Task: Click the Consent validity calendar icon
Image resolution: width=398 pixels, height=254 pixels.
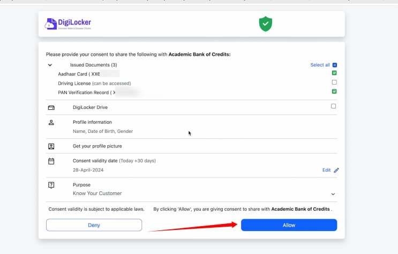Action: click(51, 161)
